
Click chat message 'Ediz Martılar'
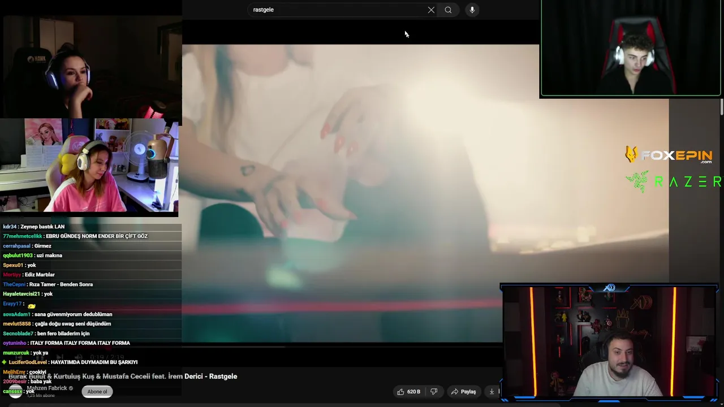(x=39, y=275)
